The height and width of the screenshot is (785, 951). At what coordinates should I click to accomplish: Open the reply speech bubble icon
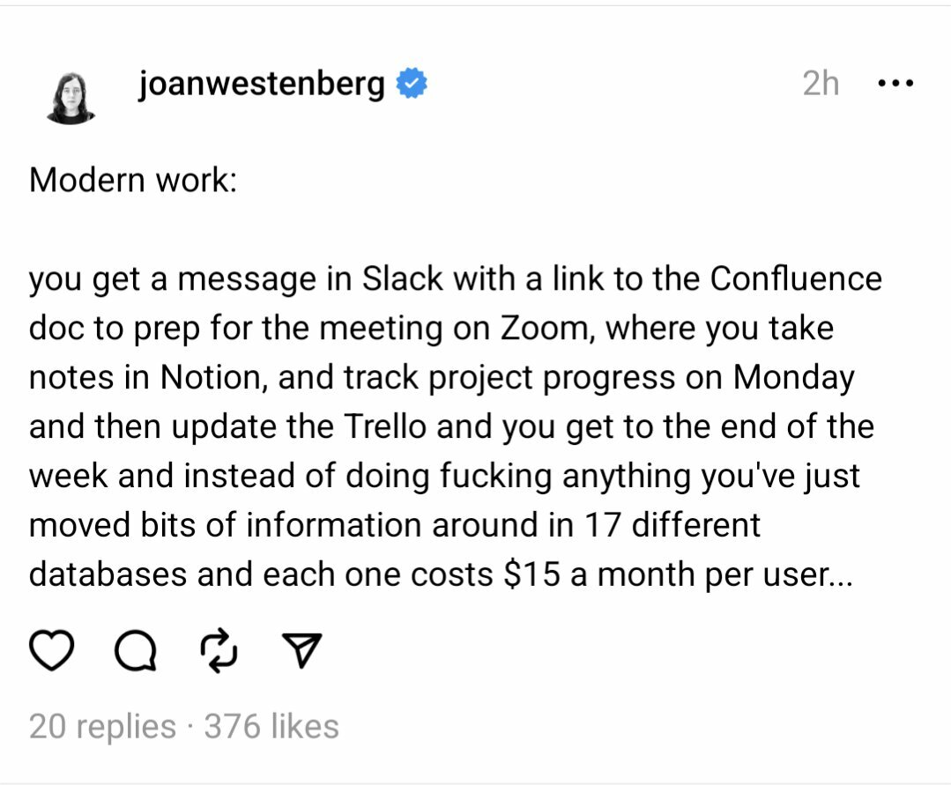pos(136,651)
